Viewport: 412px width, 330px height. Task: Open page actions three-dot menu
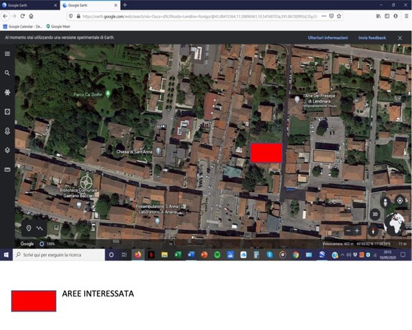point(323,16)
